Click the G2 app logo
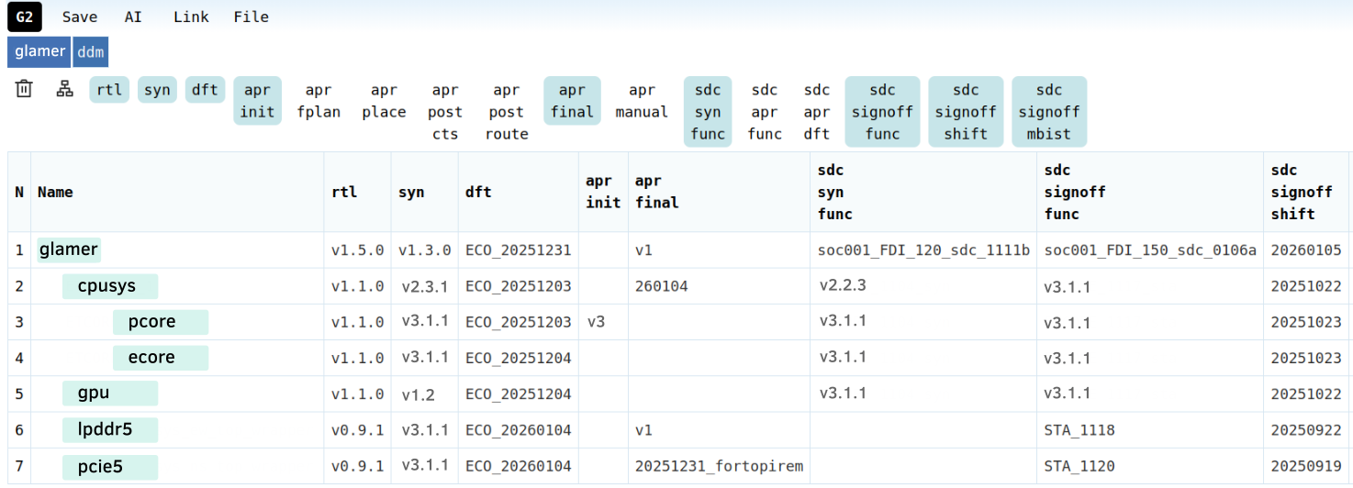Screen dimensions: 1353x488 coord(24,17)
